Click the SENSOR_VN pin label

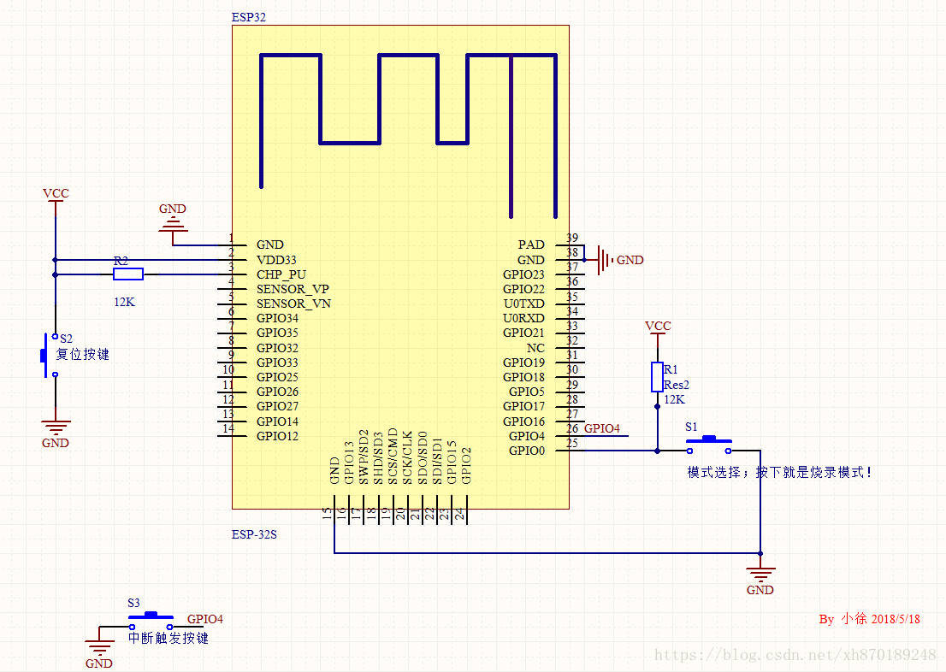[294, 304]
